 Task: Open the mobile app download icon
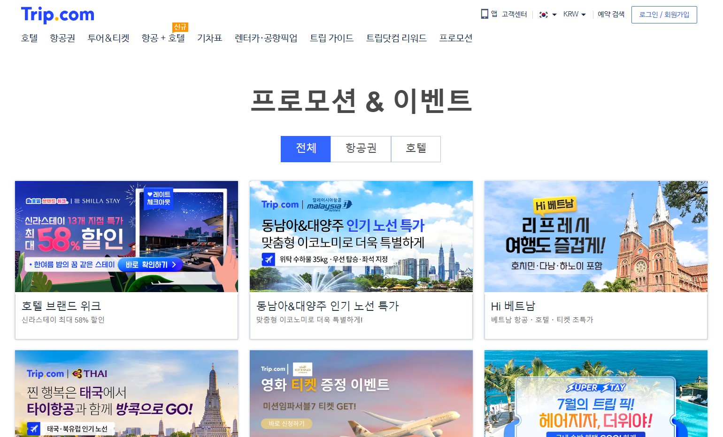[x=485, y=14]
